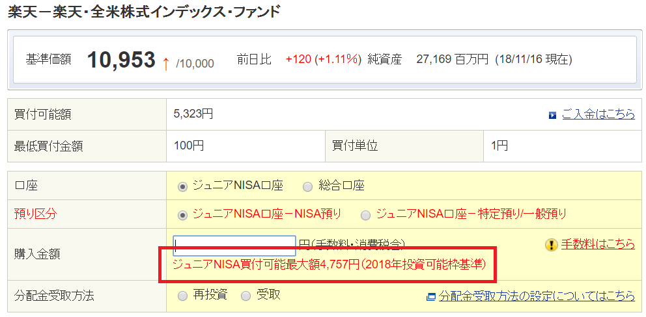Screen dimensions: 646x317
Task: Click the 前日比 change +120 (+1.11%)
Action: pos(324,60)
